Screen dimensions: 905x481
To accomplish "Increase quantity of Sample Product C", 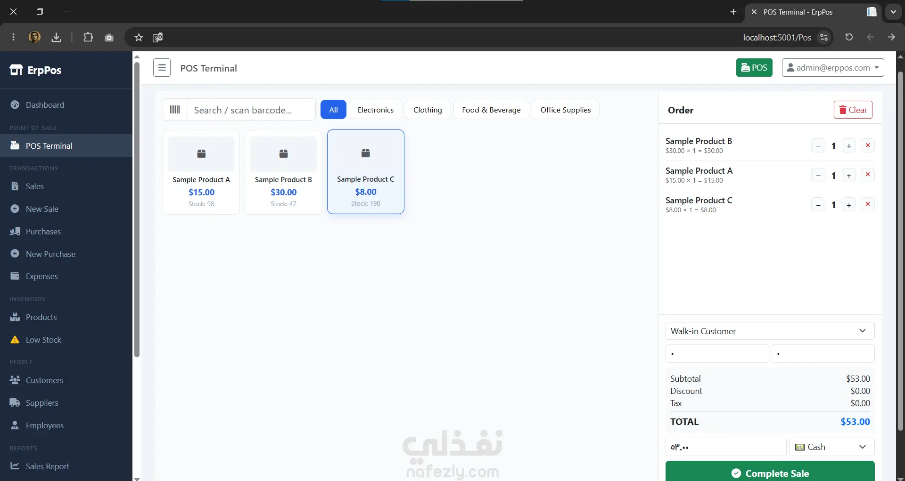I will click(x=849, y=205).
